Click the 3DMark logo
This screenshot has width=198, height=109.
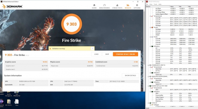point(12,6)
